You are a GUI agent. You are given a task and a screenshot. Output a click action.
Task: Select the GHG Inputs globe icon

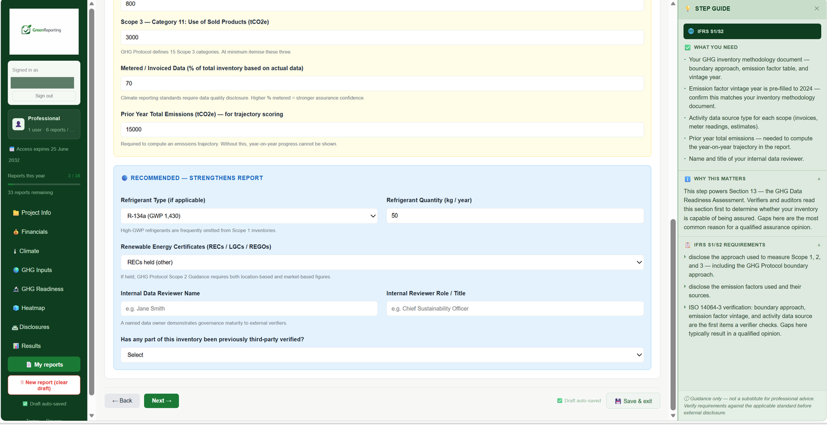tap(16, 270)
